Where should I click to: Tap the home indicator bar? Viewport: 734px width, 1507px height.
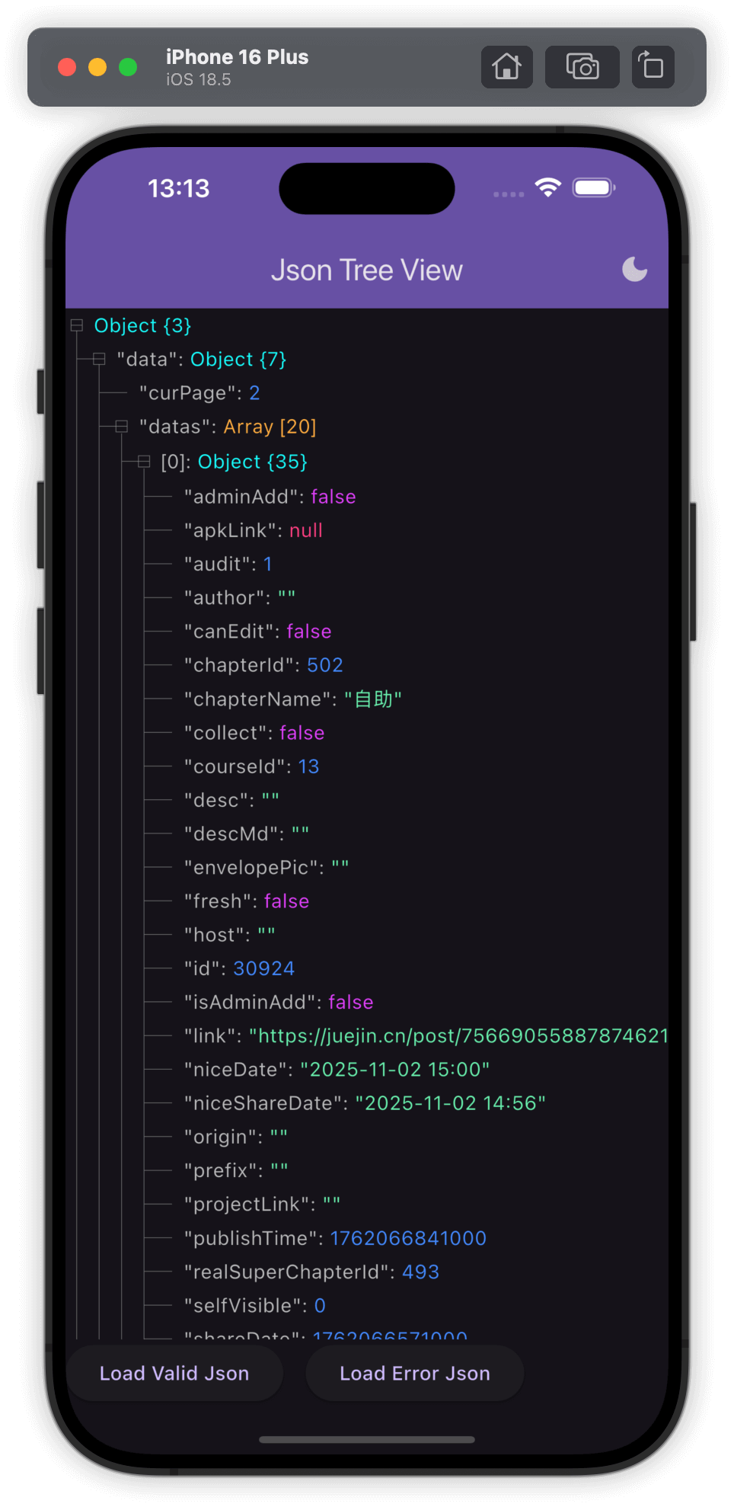367,1440
